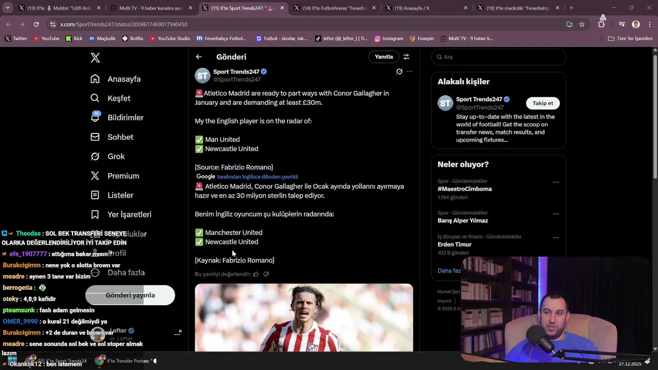This screenshot has width=658, height=370.
Task: Open the BotRix bookmark
Action: point(133,39)
